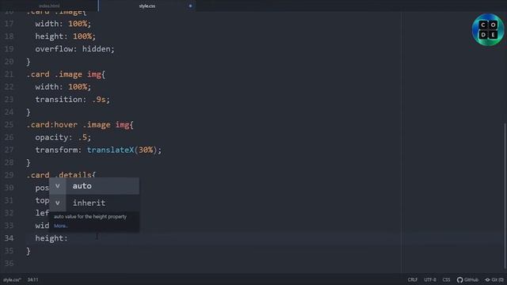Click the 34:11 cursor position indicator
This screenshot has height=285, width=507.
(x=32, y=279)
